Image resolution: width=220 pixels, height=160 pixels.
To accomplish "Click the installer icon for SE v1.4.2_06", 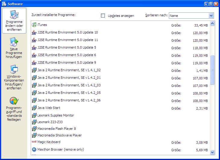I will [x=34, y=100].
